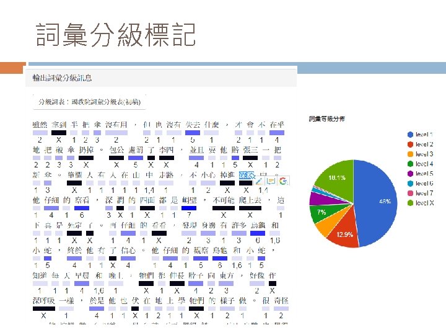Click the level 1 blue legend marker
446x335 pixels.
tap(410, 135)
